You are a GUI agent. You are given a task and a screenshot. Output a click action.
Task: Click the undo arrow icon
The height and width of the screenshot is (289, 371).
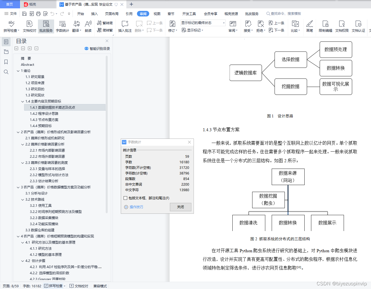pyautogui.click(x=52, y=14)
